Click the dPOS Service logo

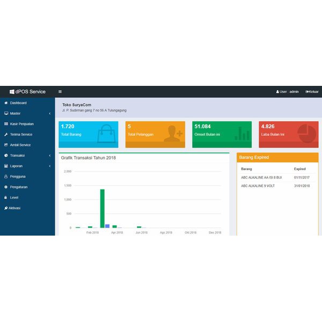pos(27,92)
